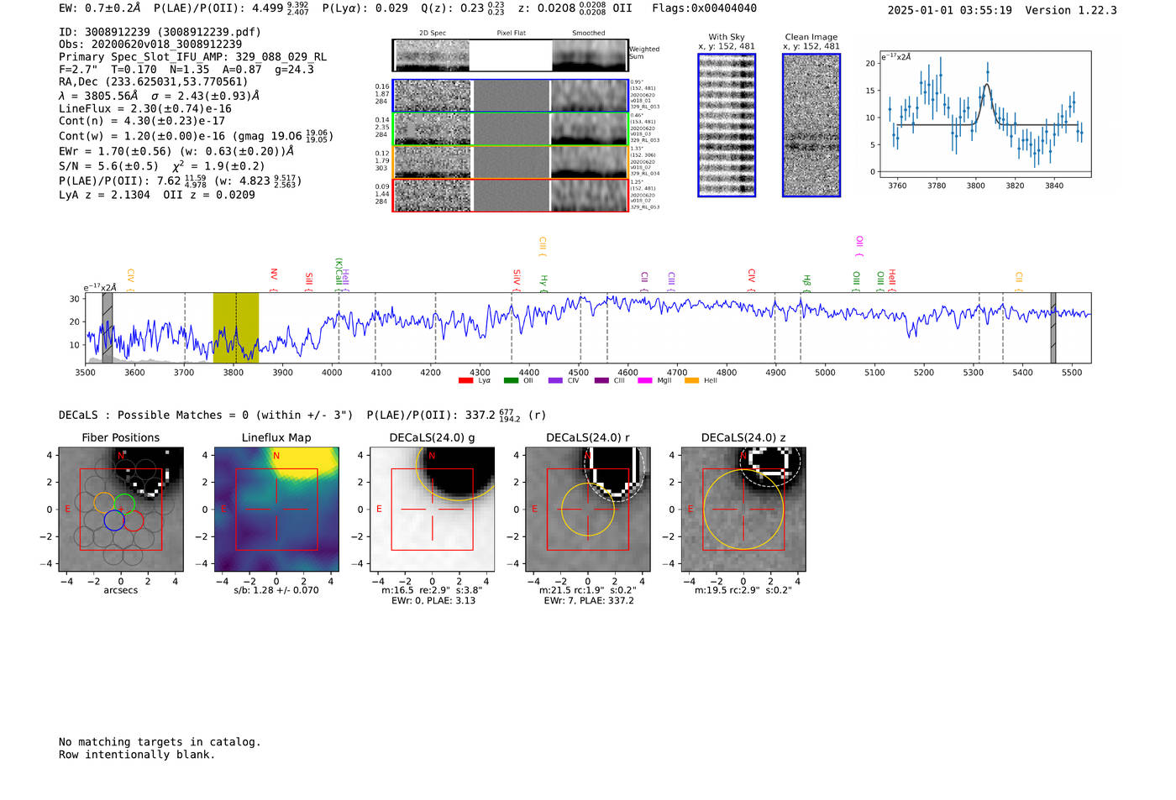
Task: Click the yellow highlighted band in spectrum
Action: click(x=236, y=328)
